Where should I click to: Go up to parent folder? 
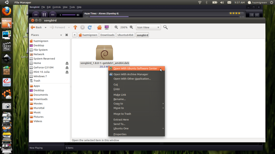(x=75, y=27)
